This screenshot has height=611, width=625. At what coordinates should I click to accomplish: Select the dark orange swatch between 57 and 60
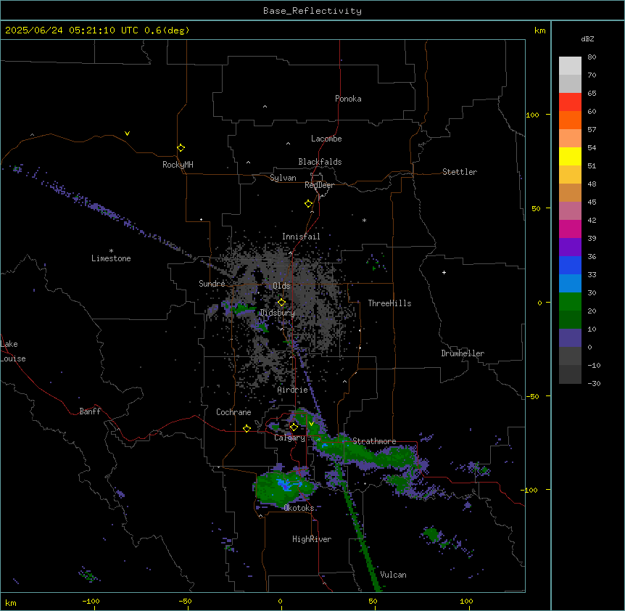click(x=570, y=120)
